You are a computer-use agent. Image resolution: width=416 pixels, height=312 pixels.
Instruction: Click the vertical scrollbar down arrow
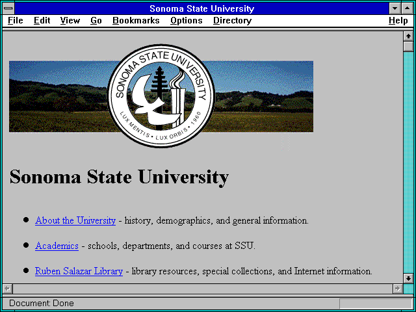pos(408,278)
